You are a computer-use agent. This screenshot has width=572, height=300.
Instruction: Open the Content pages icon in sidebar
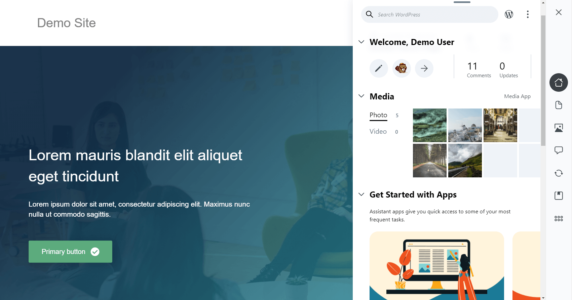[559, 105]
